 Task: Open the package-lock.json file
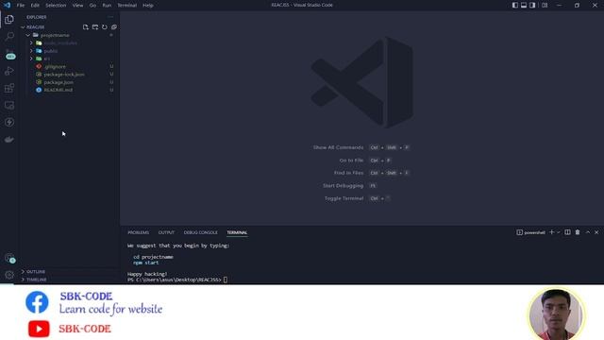tap(69, 75)
